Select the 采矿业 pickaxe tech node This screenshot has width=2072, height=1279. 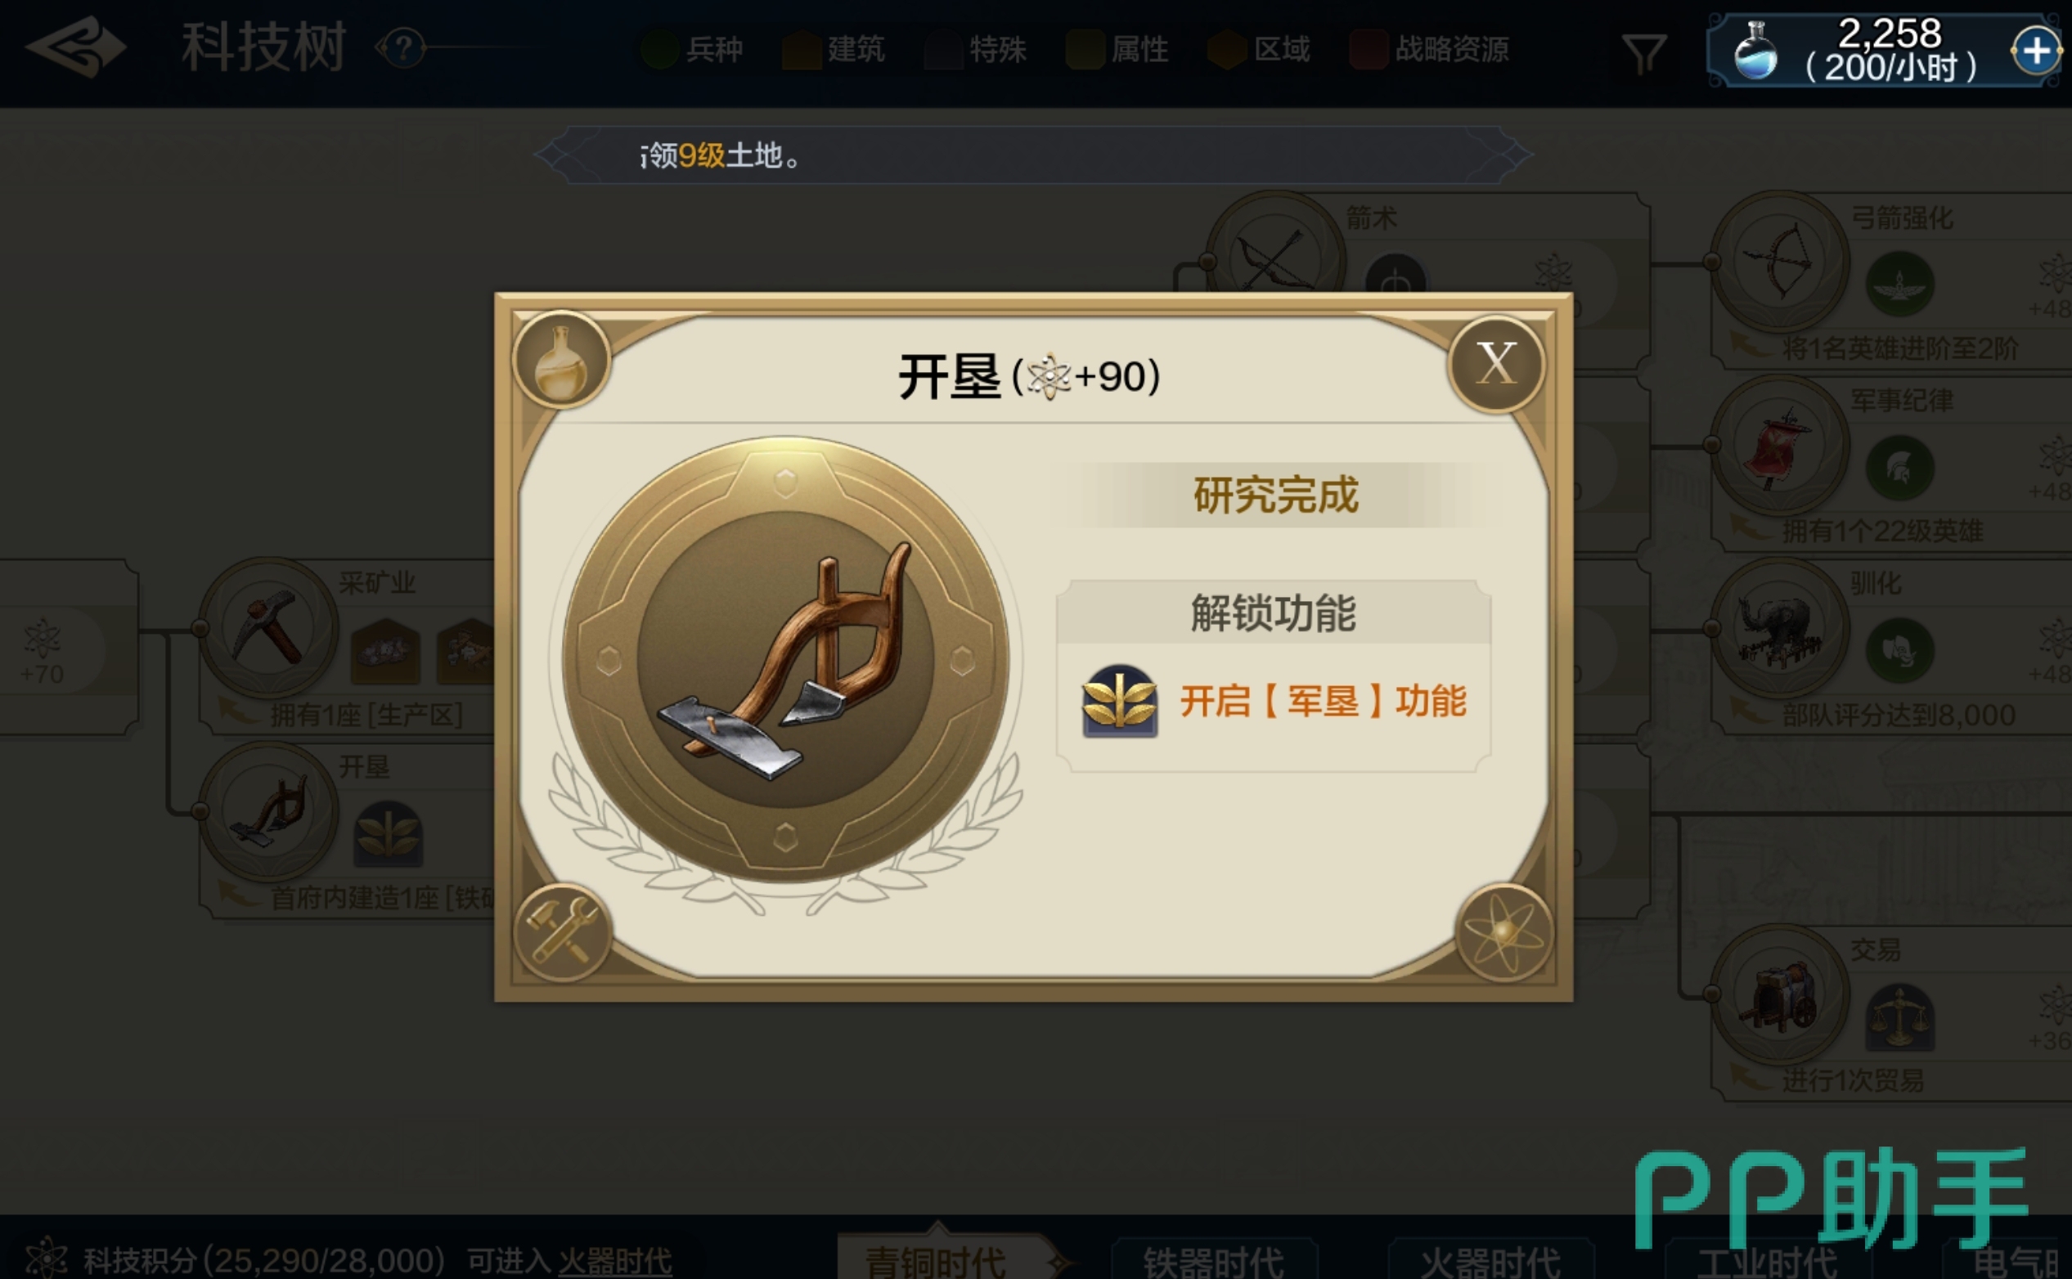(268, 626)
